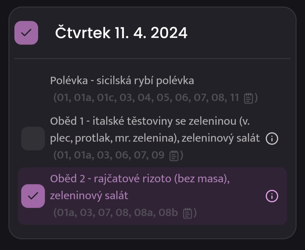
Task: Uncheck the Oběd 2 rajčatové rizoto checkbox
Action: [33, 196]
